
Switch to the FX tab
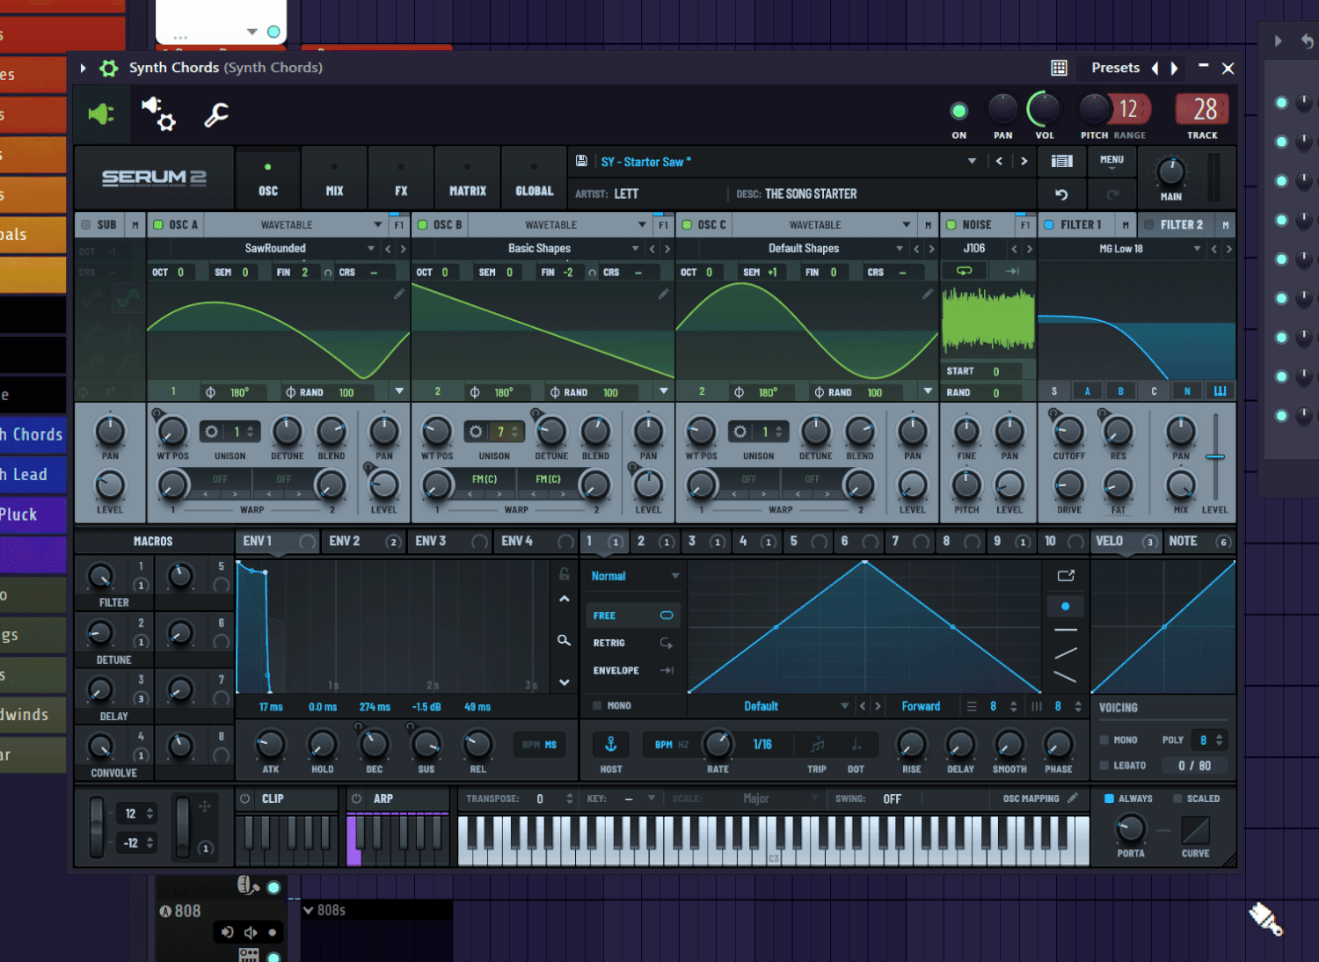point(401,177)
